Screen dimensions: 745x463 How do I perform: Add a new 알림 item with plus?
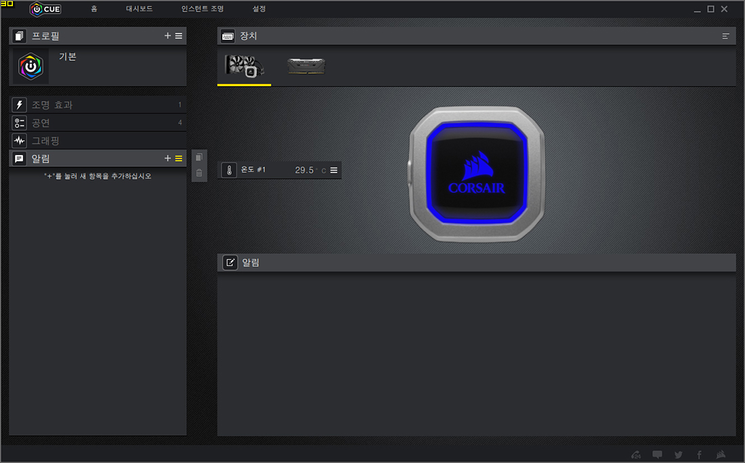167,158
